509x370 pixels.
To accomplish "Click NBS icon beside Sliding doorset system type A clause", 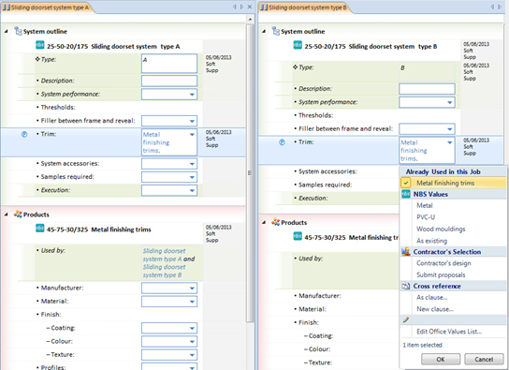I will (x=39, y=45).
